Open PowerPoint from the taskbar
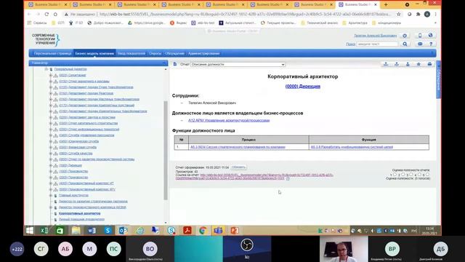The image size is (465, 262). tap(235, 231)
